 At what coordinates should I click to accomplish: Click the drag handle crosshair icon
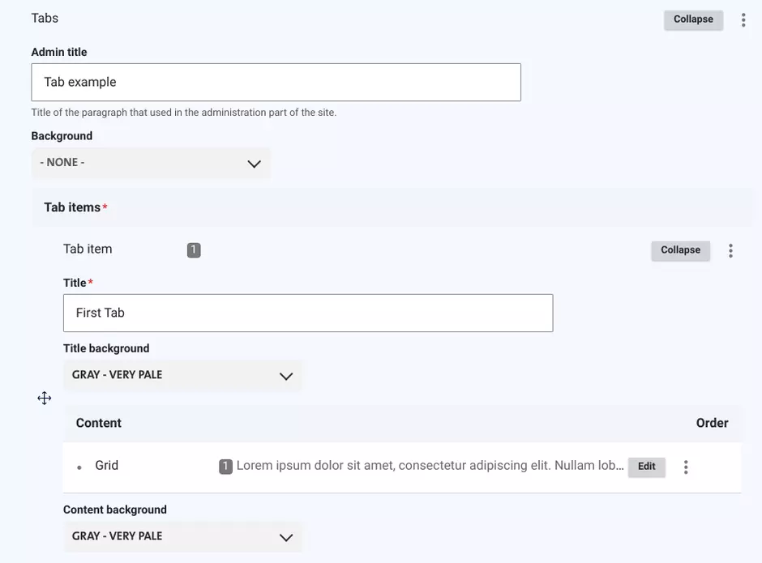tap(45, 398)
